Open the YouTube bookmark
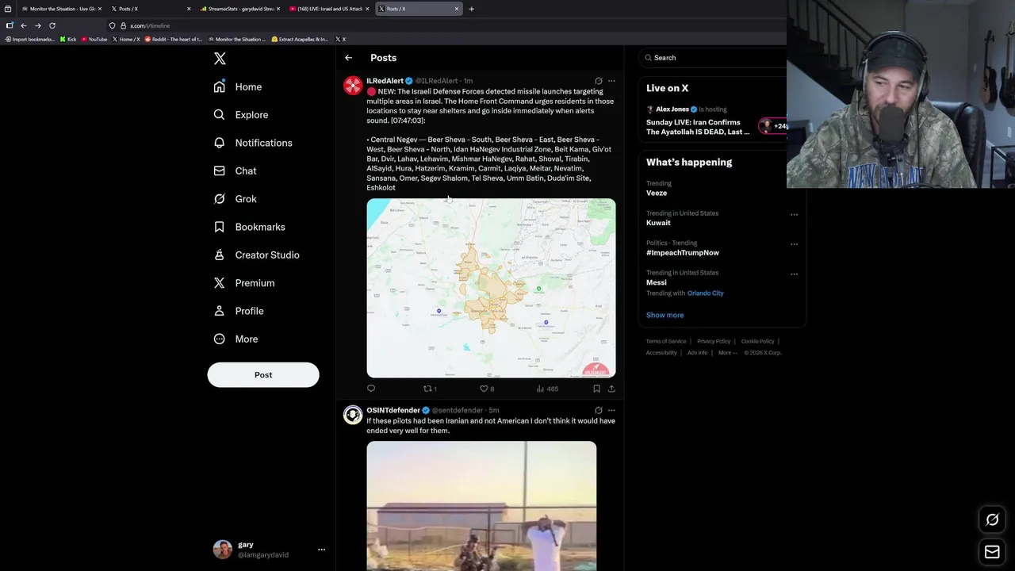1015x571 pixels. [94, 39]
